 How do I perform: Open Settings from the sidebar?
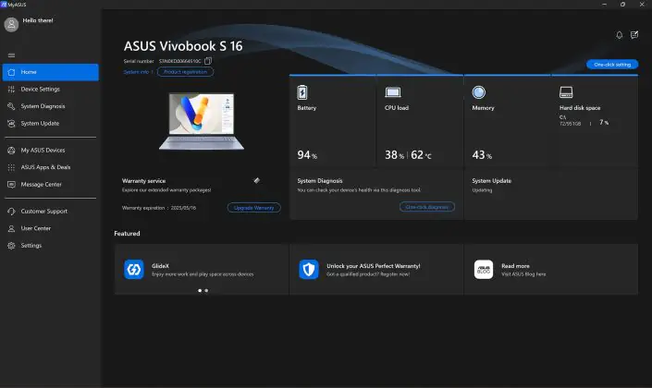[x=50, y=246]
